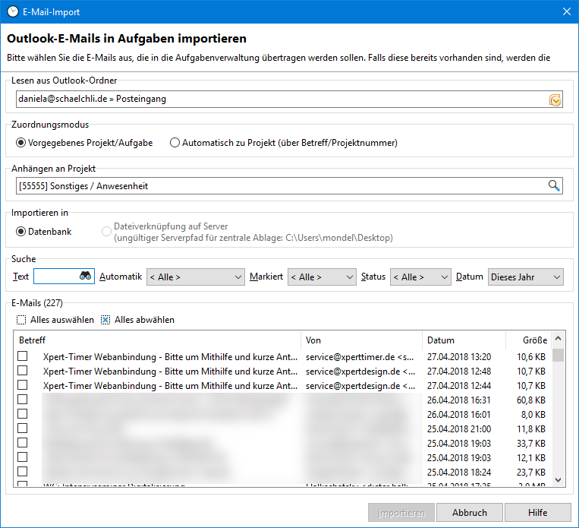Select Automatisch zu Projekt radio option
The height and width of the screenshot is (528, 579).
(x=175, y=143)
